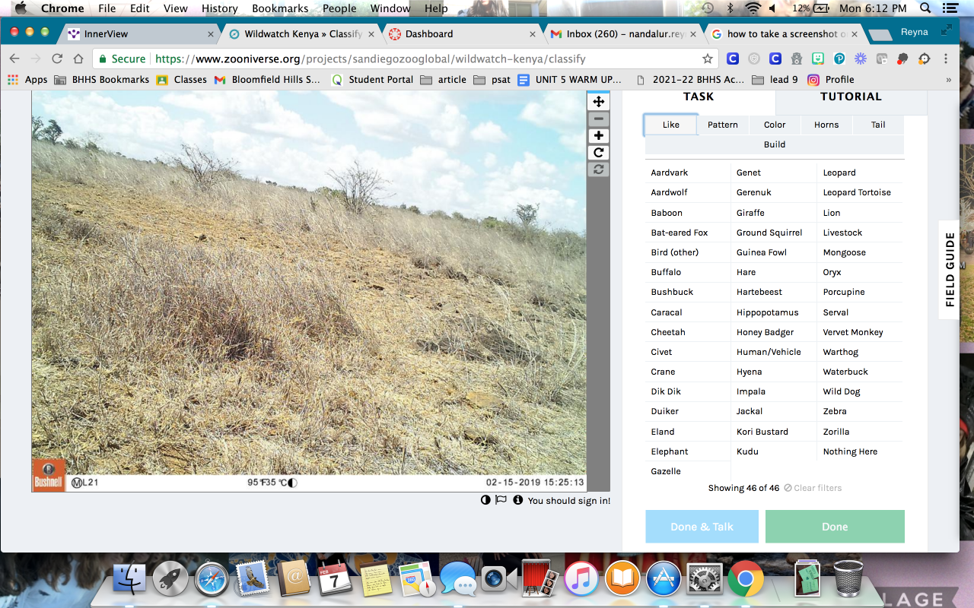Open the Bookmarks menu in menu bar

tap(280, 8)
